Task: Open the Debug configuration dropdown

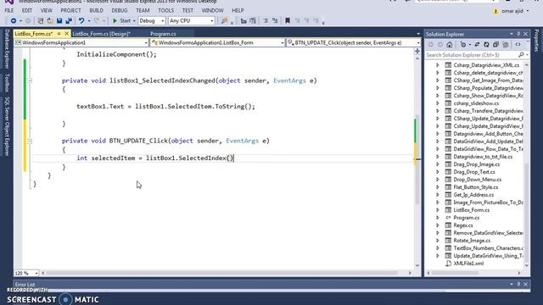Action: (152, 20)
